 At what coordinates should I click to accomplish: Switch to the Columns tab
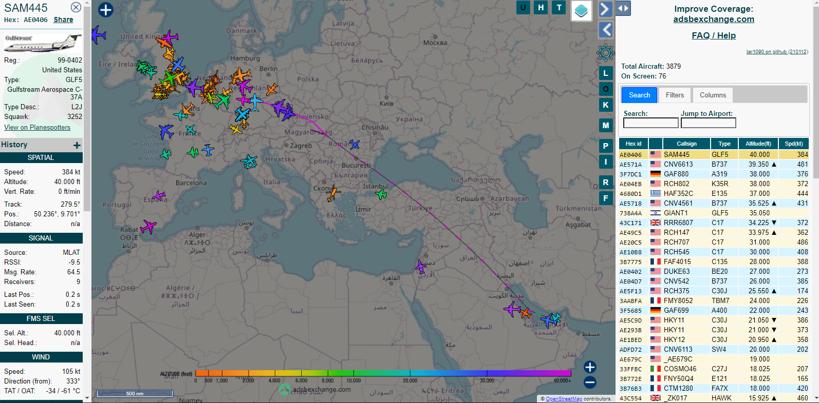tap(713, 95)
